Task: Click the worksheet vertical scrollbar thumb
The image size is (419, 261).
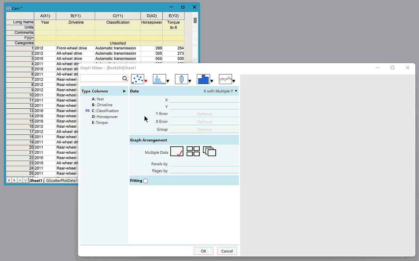Action: (195, 20)
